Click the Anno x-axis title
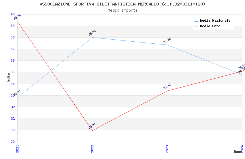The width and height of the screenshot is (245, 159). (238, 151)
